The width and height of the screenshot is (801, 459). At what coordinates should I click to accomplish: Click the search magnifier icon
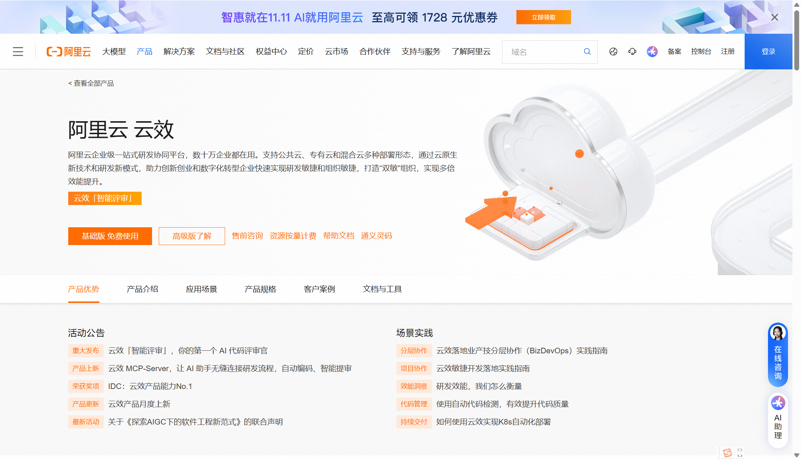point(587,52)
